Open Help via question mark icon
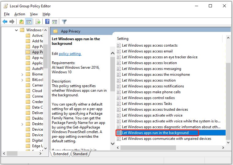Viewport: 233px width, 165px height. [47, 22]
